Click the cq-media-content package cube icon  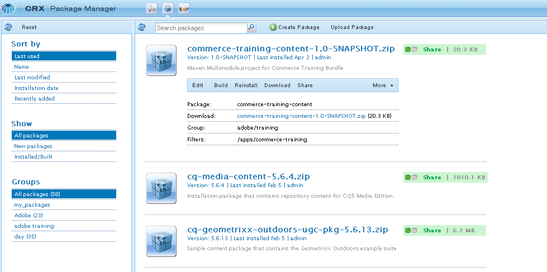161,188
